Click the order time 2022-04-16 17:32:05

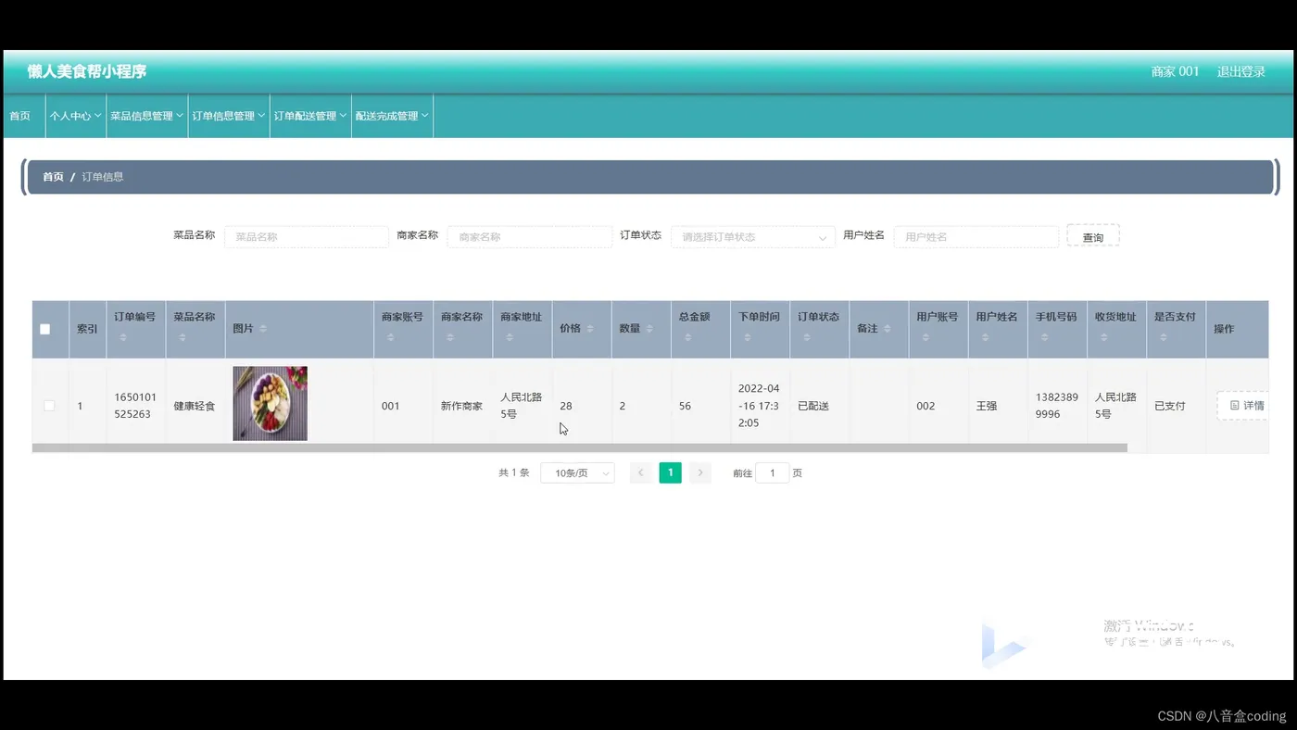[x=760, y=406]
